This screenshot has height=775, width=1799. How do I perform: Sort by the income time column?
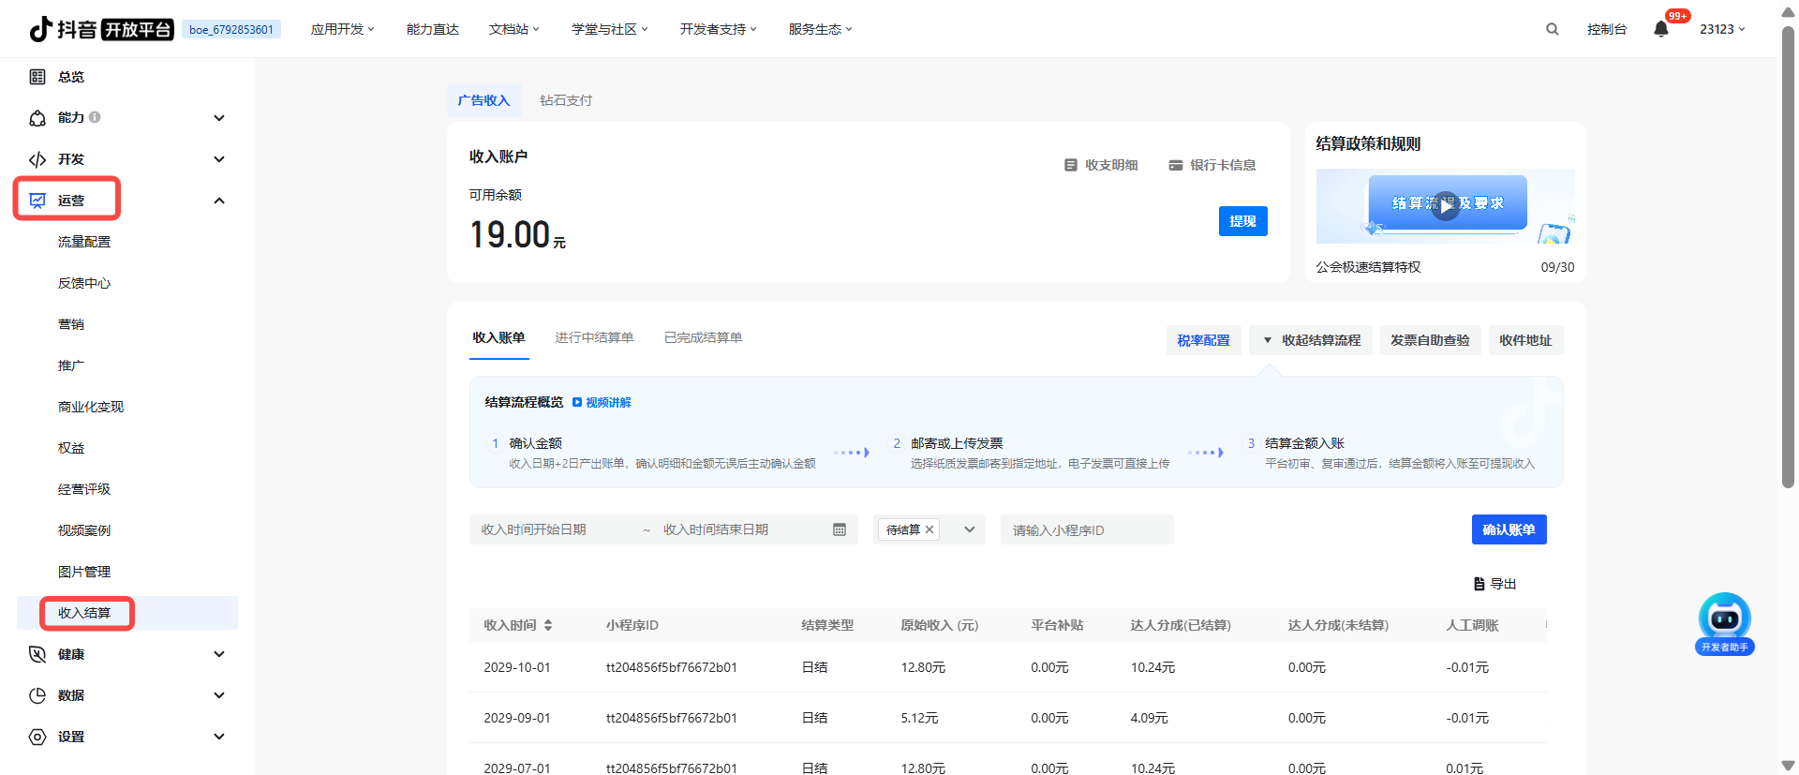point(548,625)
